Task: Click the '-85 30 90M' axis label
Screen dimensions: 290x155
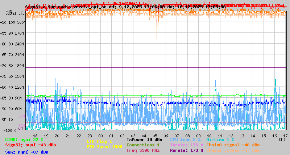Action: click(11, 98)
